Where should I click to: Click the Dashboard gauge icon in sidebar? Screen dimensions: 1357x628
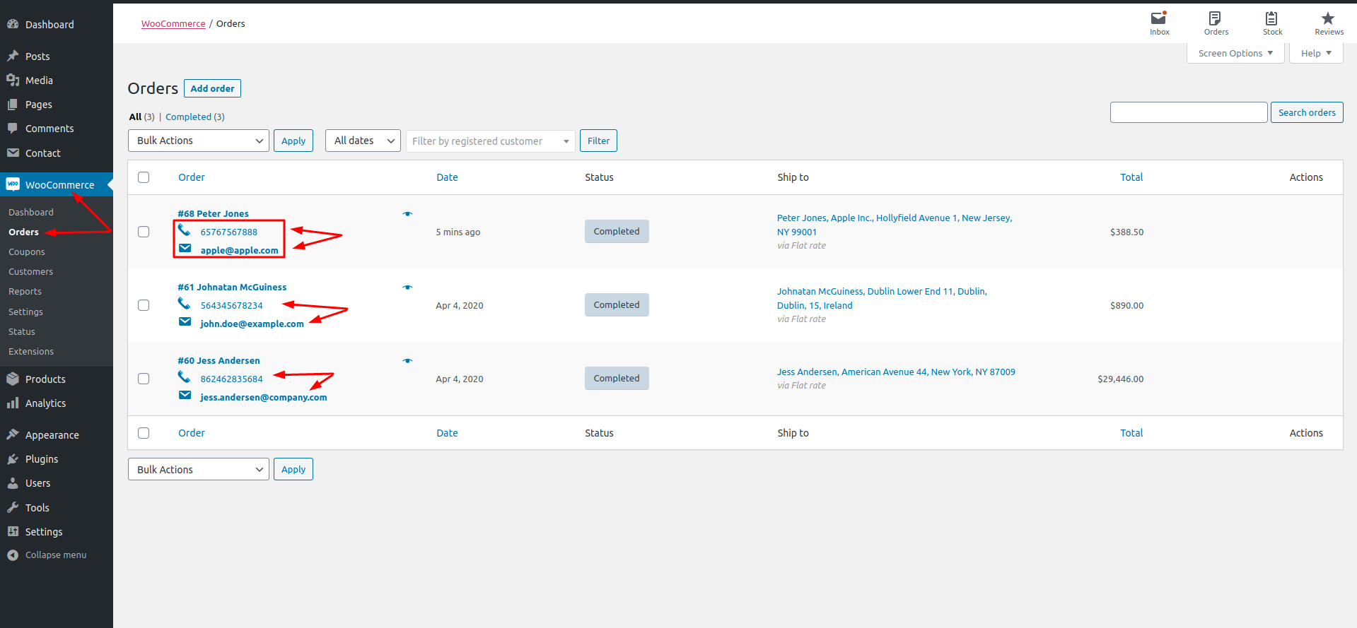[13, 24]
